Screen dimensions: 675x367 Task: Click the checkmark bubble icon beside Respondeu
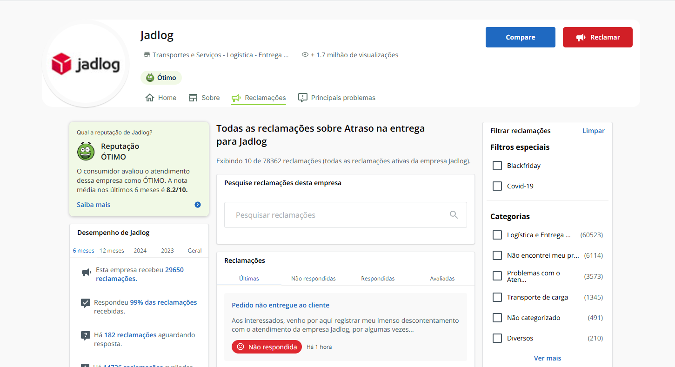86,303
